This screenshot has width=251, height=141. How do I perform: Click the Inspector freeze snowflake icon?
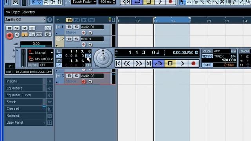[x=48, y=34]
